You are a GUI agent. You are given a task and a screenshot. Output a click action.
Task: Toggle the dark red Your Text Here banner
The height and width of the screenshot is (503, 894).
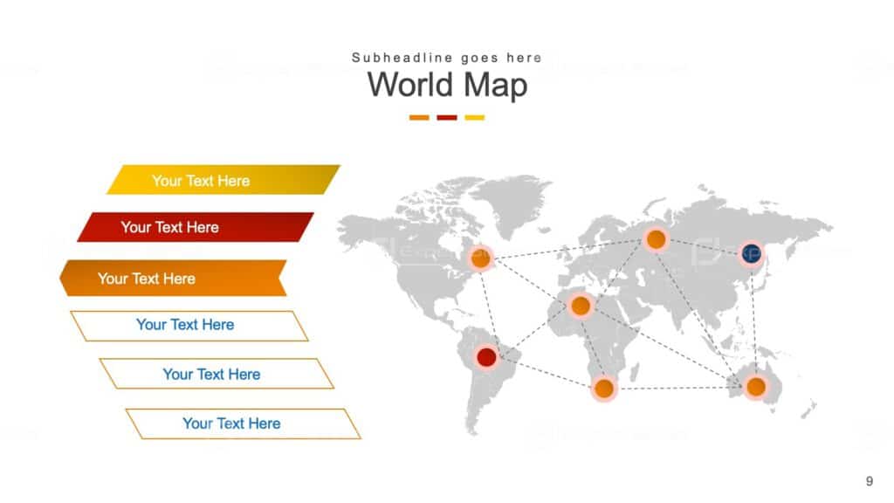click(x=170, y=227)
